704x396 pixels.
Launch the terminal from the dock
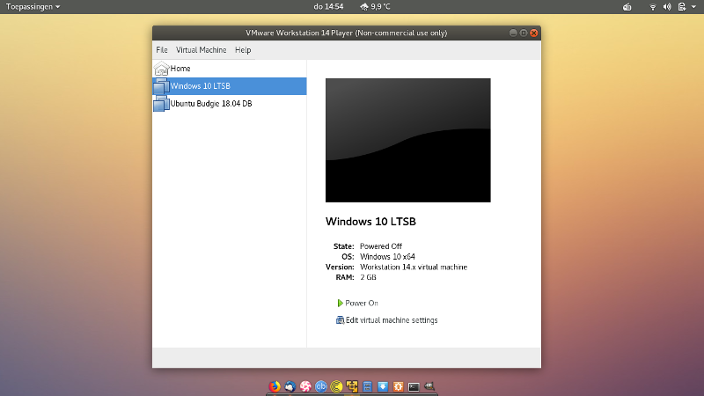[414, 386]
